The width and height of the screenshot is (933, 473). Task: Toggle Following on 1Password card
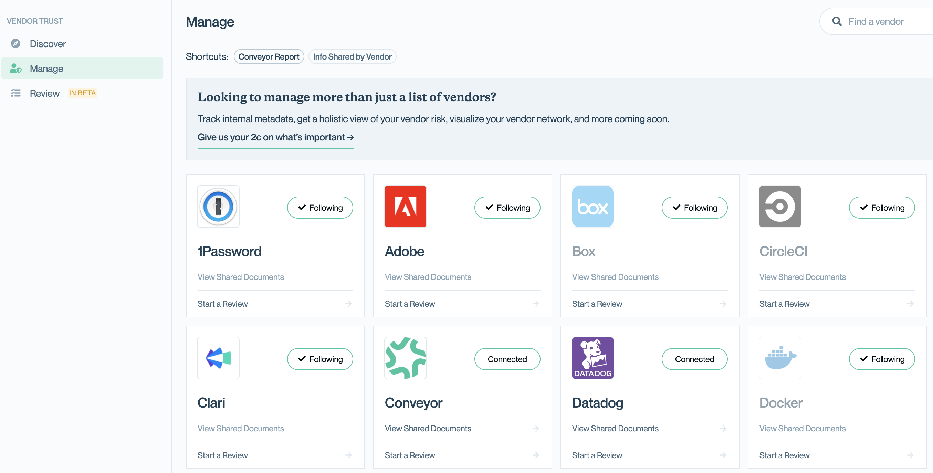[x=320, y=208]
